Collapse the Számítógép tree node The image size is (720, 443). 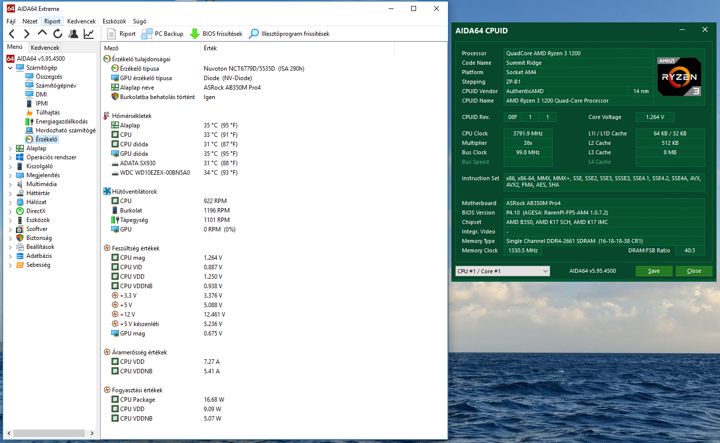pyautogui.click(x=10, y=68)
